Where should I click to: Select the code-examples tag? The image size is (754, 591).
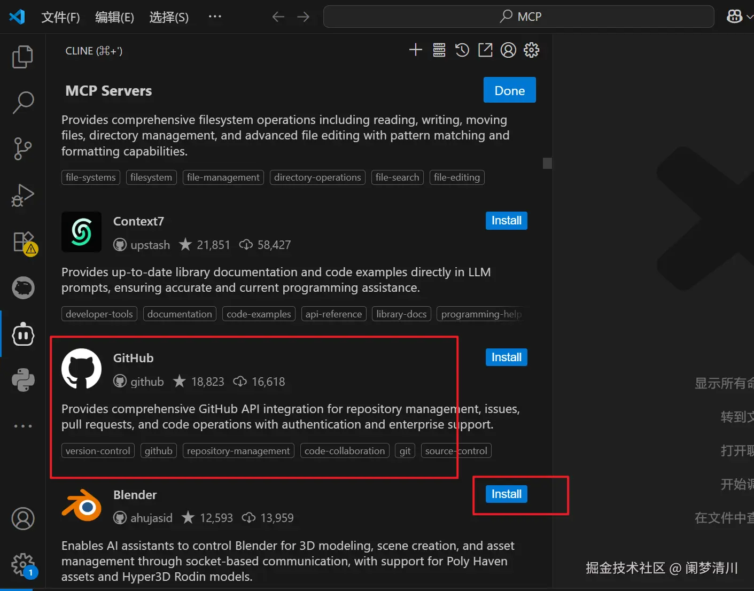point(259,314)
